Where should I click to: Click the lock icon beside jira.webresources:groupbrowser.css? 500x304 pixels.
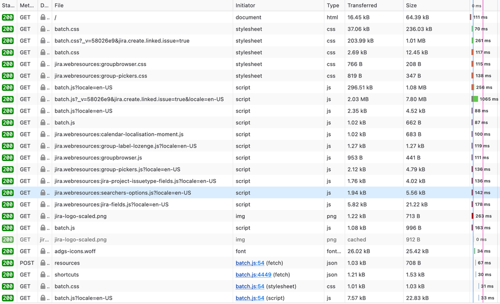coord(44,64)
